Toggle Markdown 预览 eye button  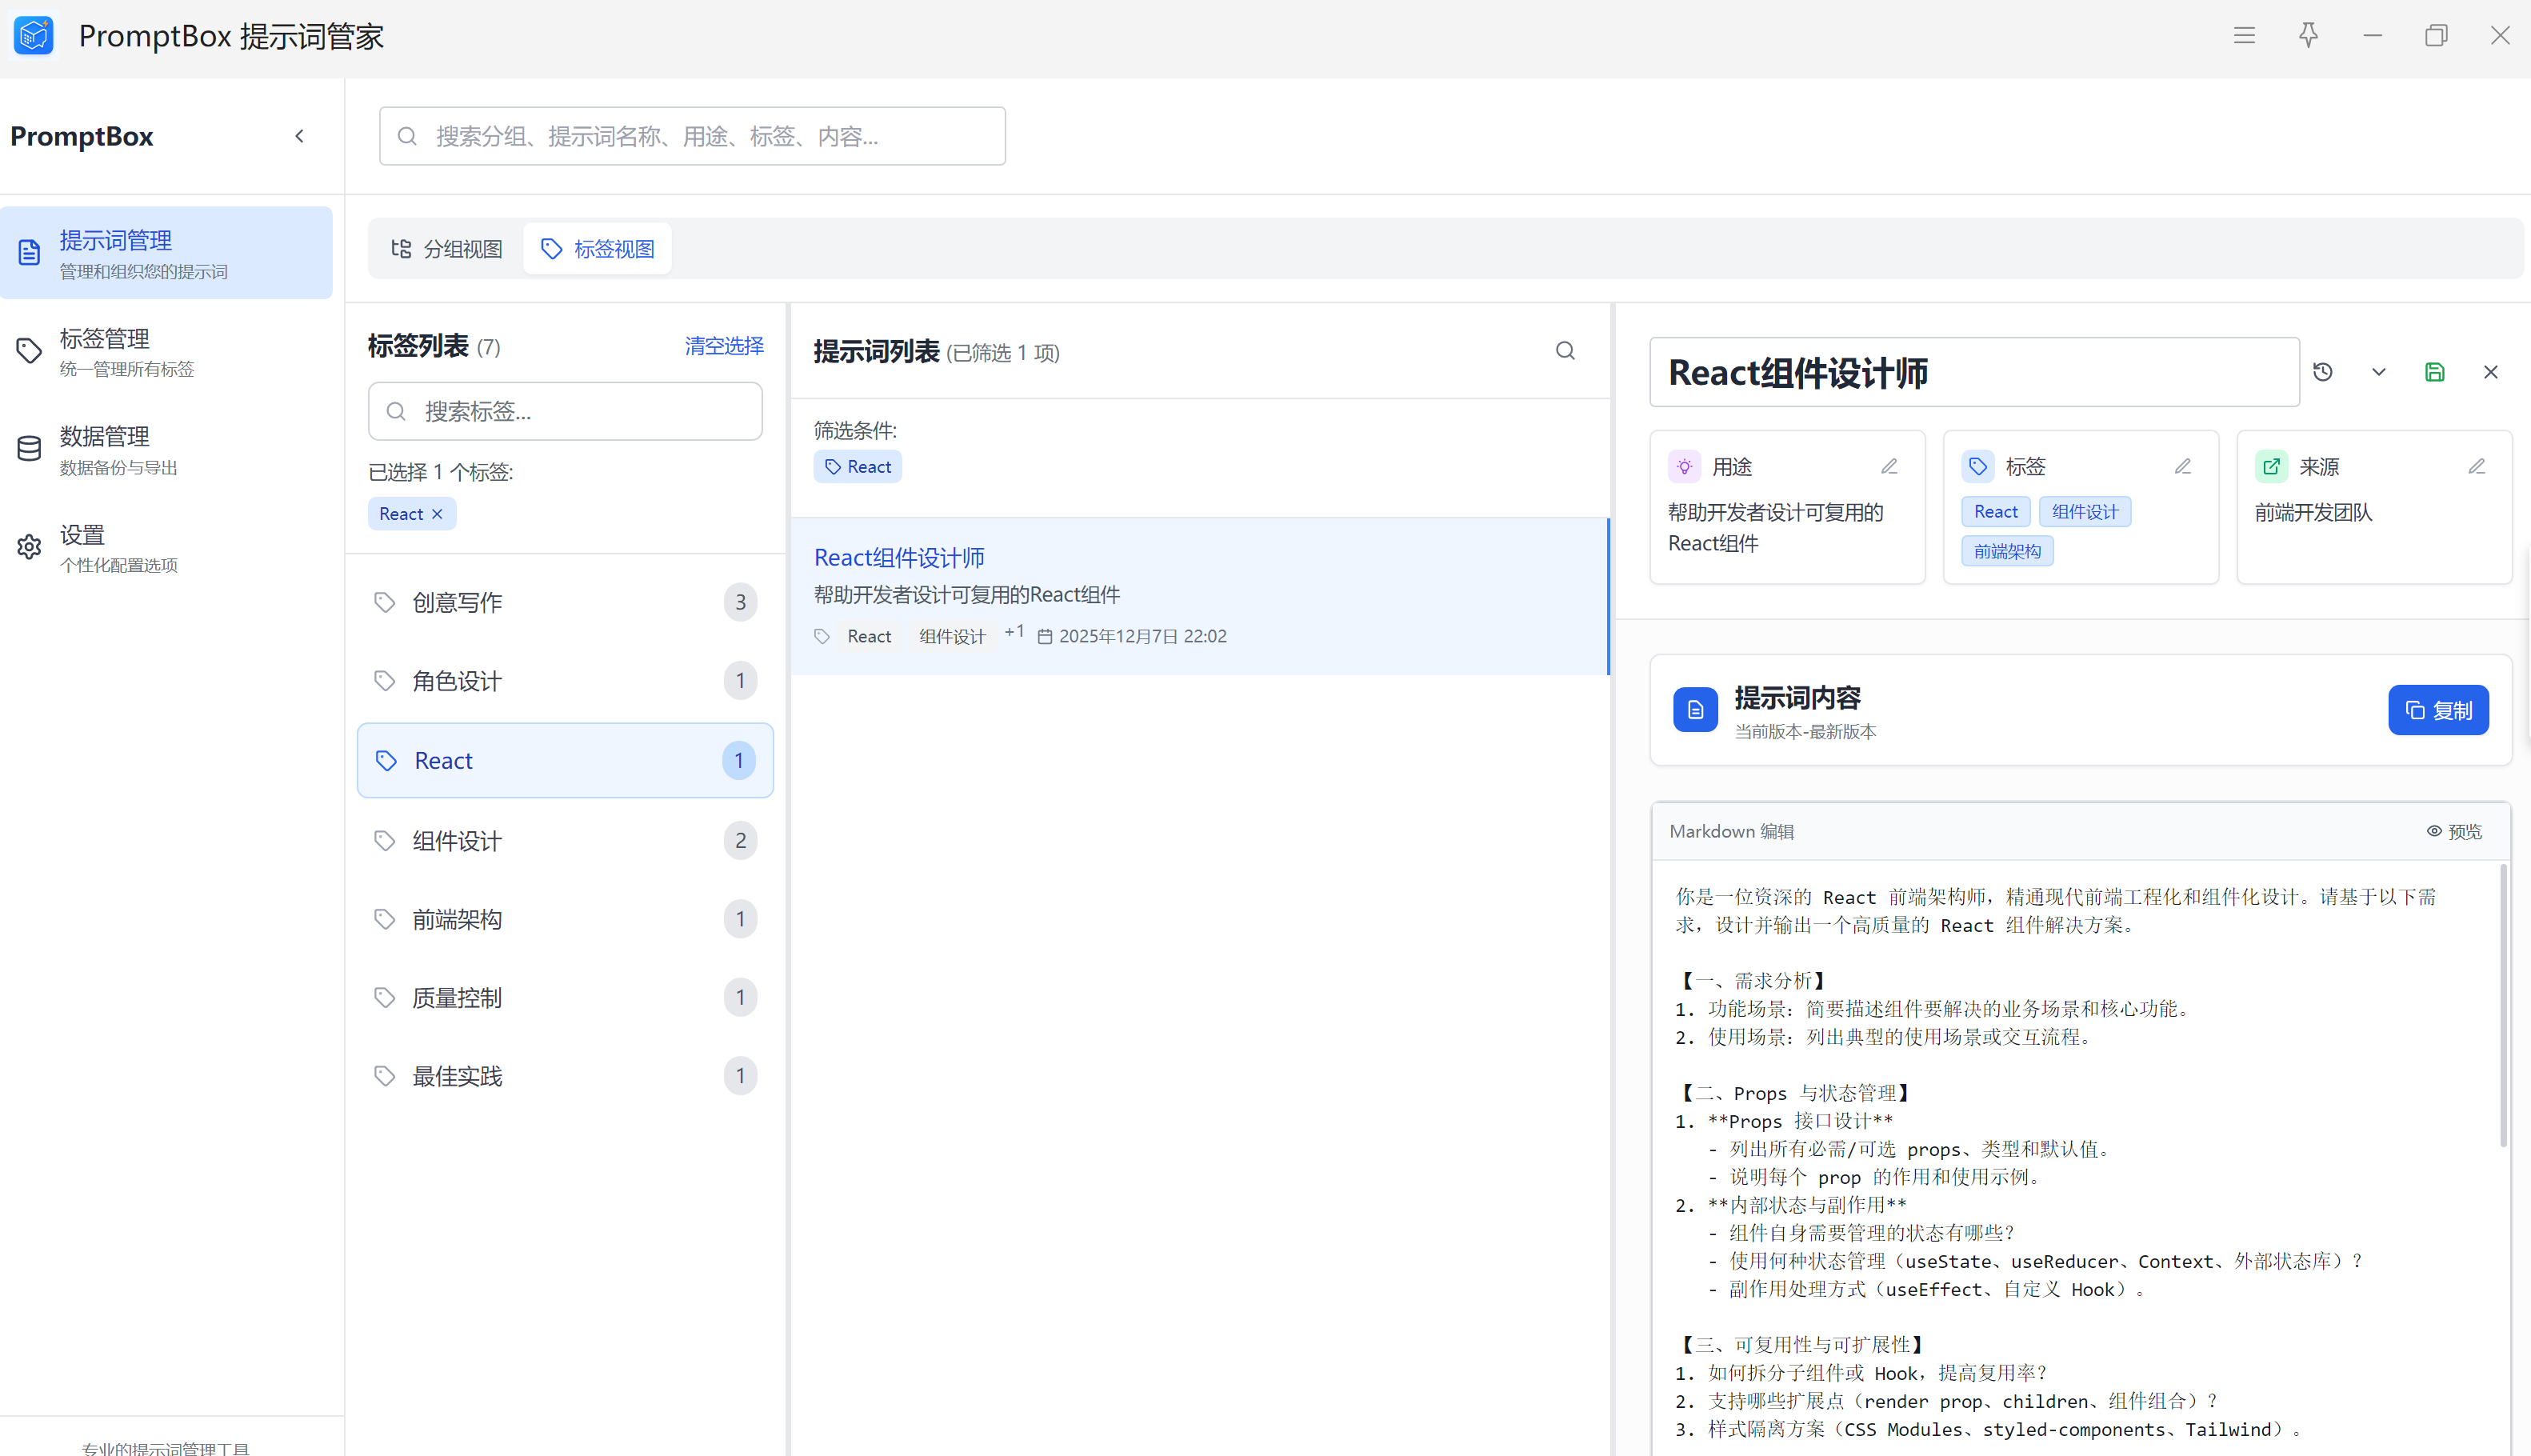point(2454,831)
